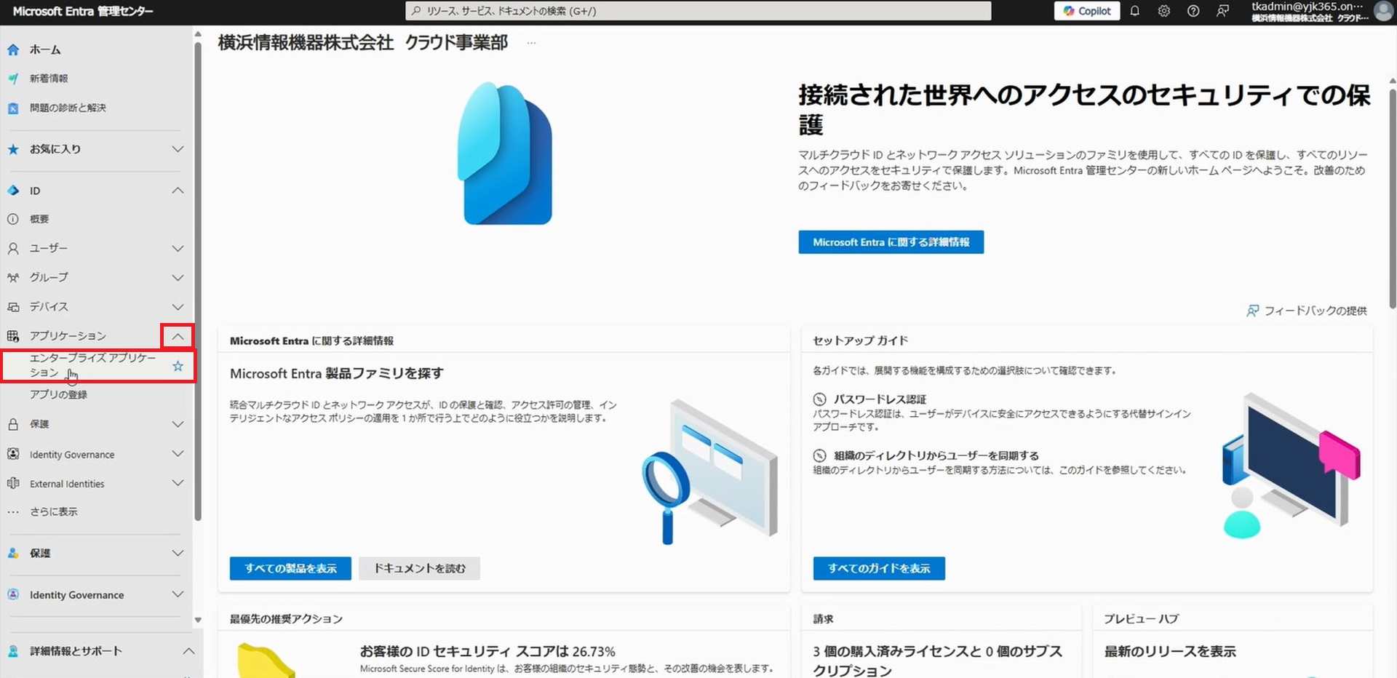Viewport: 1397px width, 678px height.
Task: Click the さらに表示 ellipsis icon
Action: pyautogui.click(x=13, y=512)
